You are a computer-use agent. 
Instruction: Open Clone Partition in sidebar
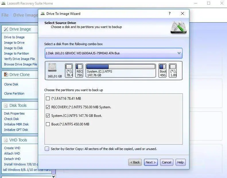pyautogui.click(x=14, y=93)
